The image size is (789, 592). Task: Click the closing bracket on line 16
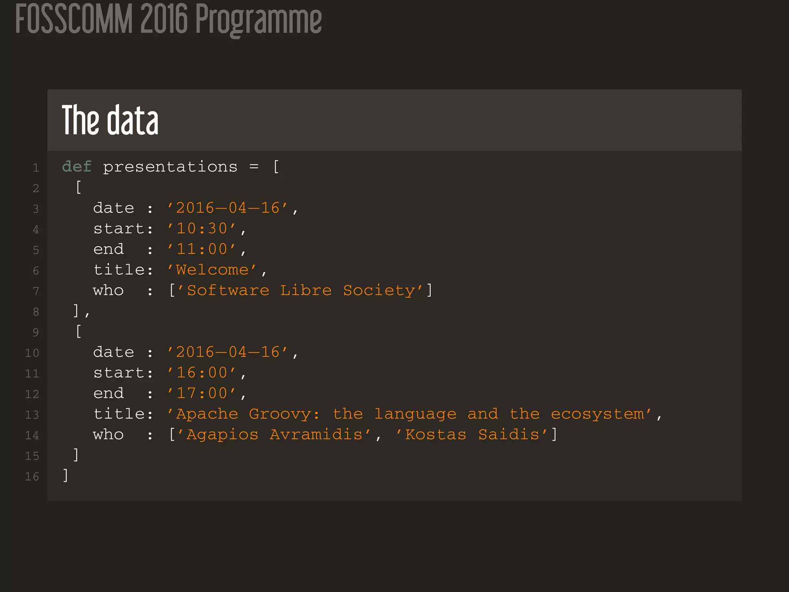[65, 475]
